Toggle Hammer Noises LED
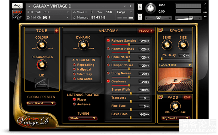Screen dimensions: 218x135 [x=108, y=49]
